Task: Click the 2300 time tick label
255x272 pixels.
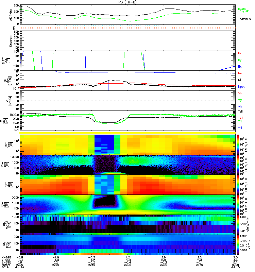Action: pos(128,265)
